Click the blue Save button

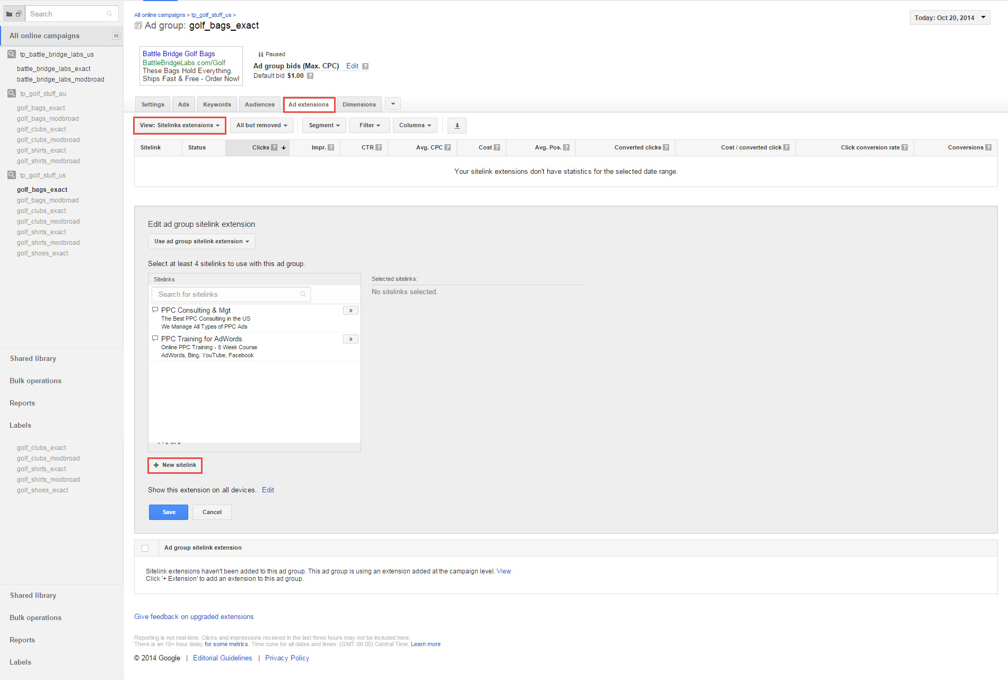169,512
